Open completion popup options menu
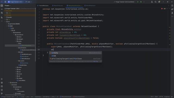This screenshot has width=174, height=98. tap(101, 61)
